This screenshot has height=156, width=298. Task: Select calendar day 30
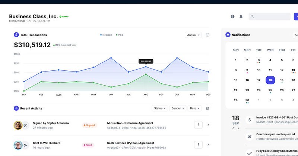coord(247,101)
